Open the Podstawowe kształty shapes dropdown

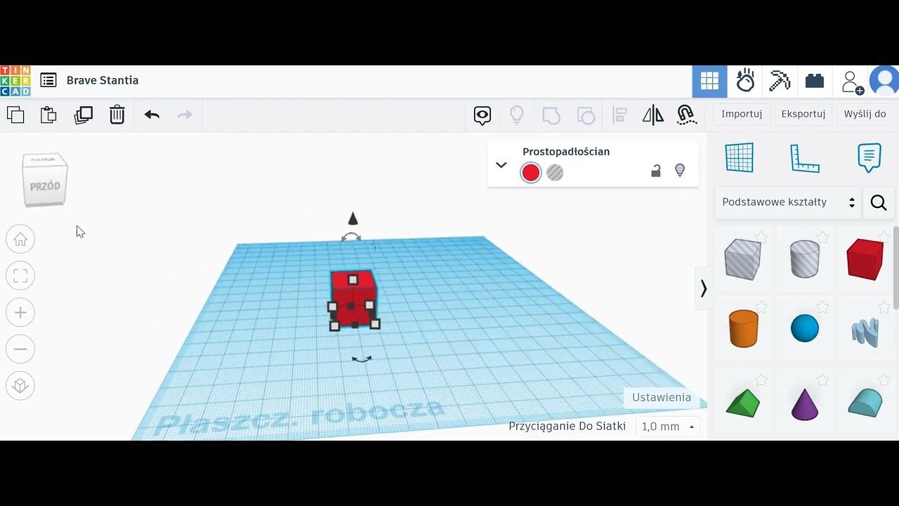pyautogui.click(x=788, y=202)
